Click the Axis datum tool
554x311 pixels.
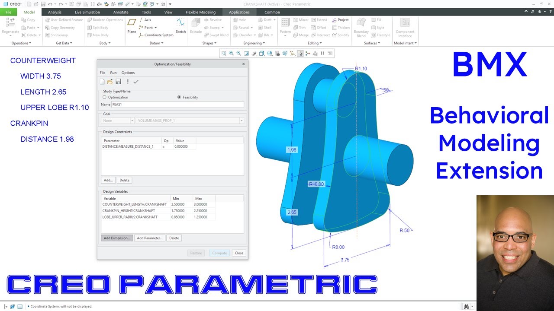[x=145, y=20]
